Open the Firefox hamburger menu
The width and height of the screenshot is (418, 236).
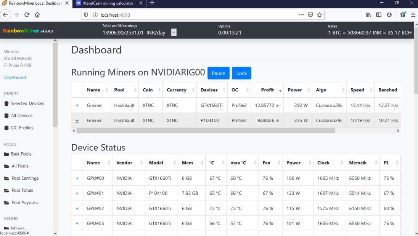(413, 15)
